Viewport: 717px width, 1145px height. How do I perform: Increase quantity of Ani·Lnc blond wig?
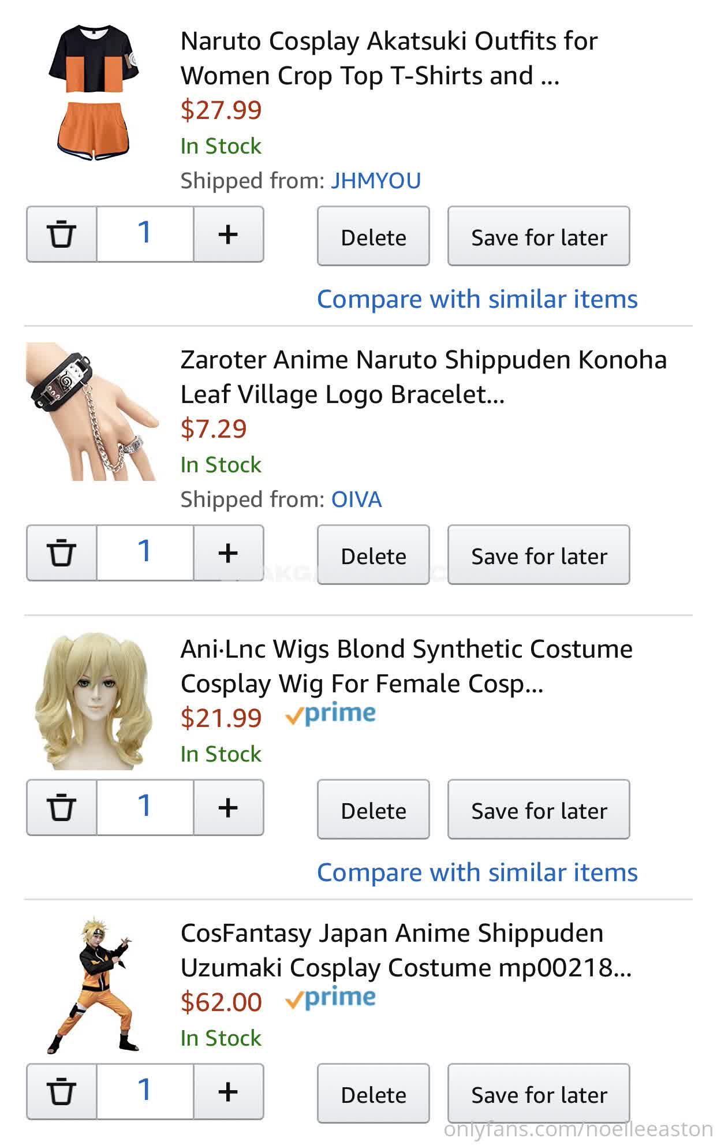[x=229, y=808]
